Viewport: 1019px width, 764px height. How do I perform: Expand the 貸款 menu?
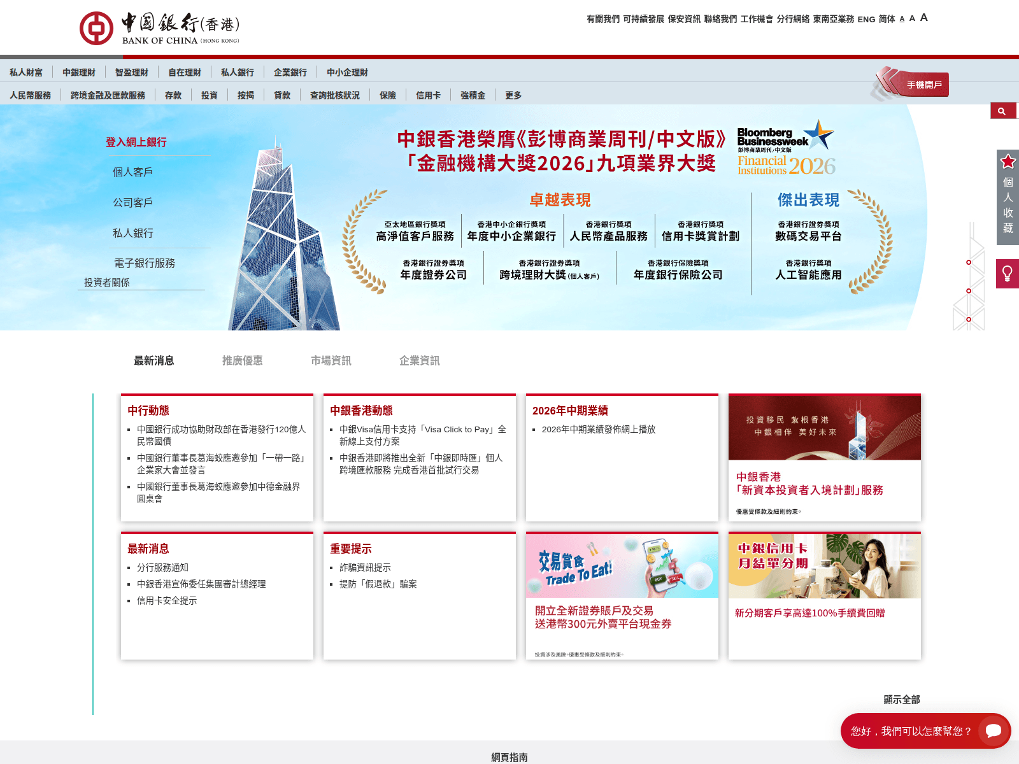(282, 95)
